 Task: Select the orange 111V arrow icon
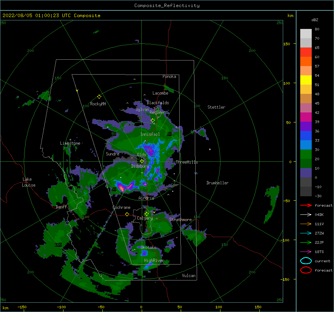306,224
